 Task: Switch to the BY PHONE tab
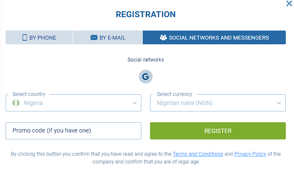pos(39,37)
